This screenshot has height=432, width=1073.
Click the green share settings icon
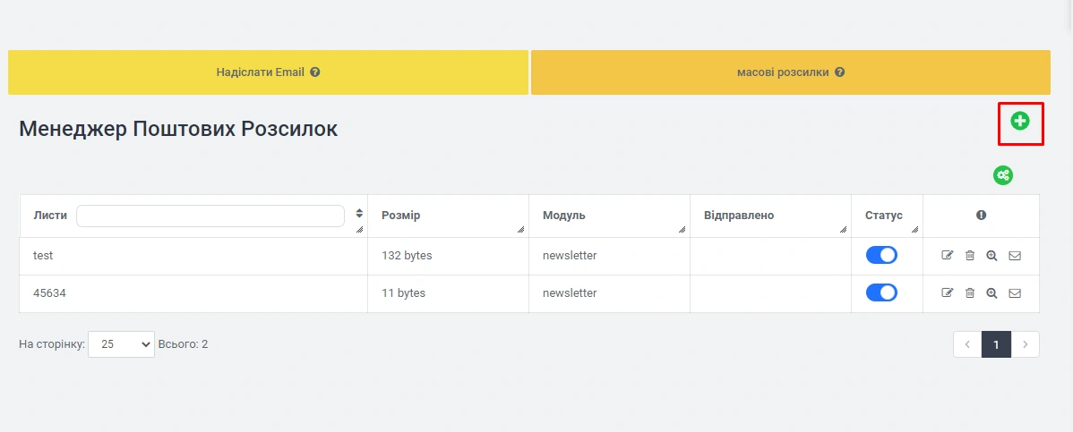[1002, 175]
